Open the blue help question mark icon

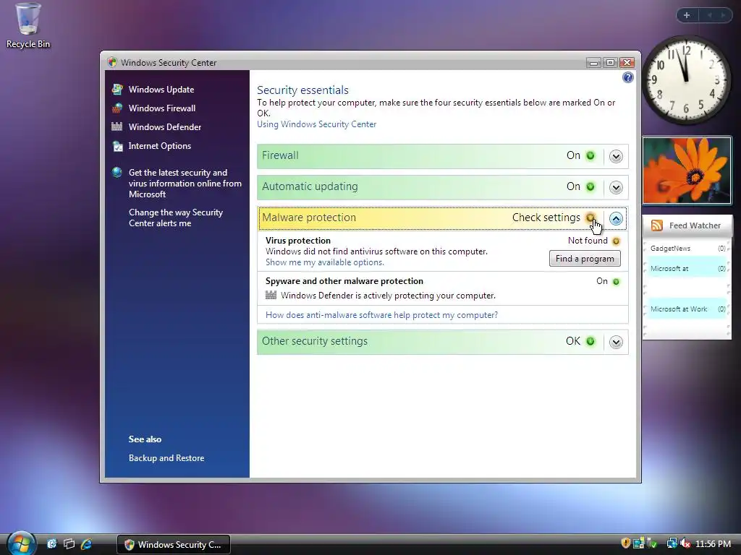click(627, 77)
